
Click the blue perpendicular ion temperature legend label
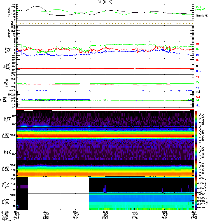coord(198,106)
